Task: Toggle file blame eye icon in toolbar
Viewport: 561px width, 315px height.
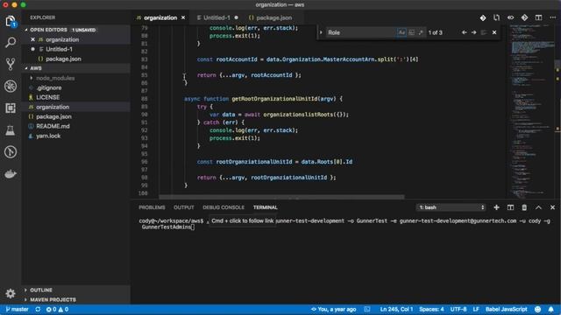Action: click(510, 17)
